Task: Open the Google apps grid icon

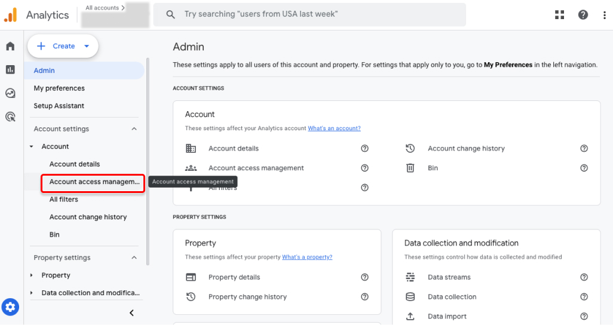Action: click(x=559, y=15)
